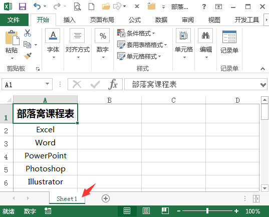The width and height of the screenshot is (269, 217).
Task: Toggle ribbon display options icon
Action: [x=218, y=7]
